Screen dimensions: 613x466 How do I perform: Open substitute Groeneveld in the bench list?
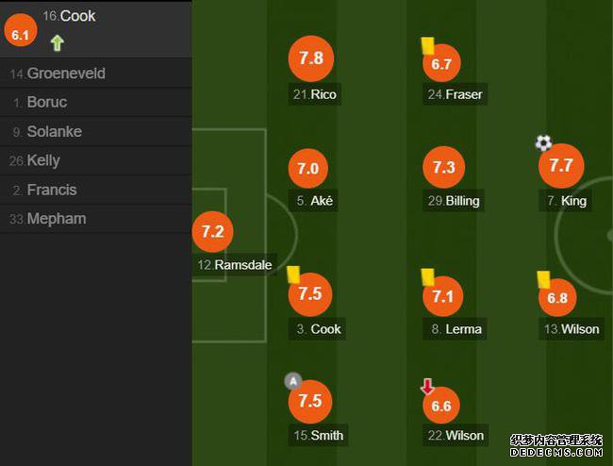pos(96,73)
